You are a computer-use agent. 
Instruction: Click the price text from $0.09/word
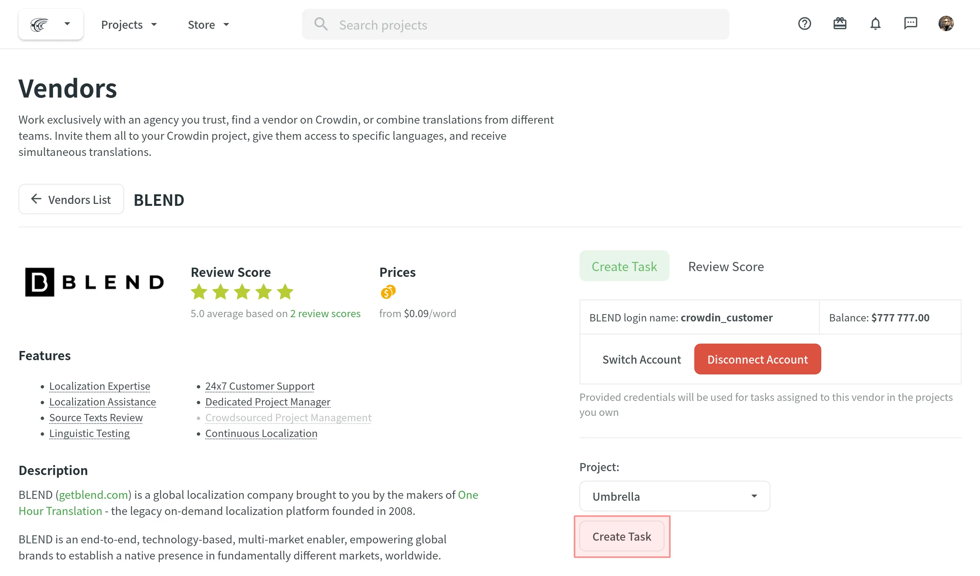point(418,313)
